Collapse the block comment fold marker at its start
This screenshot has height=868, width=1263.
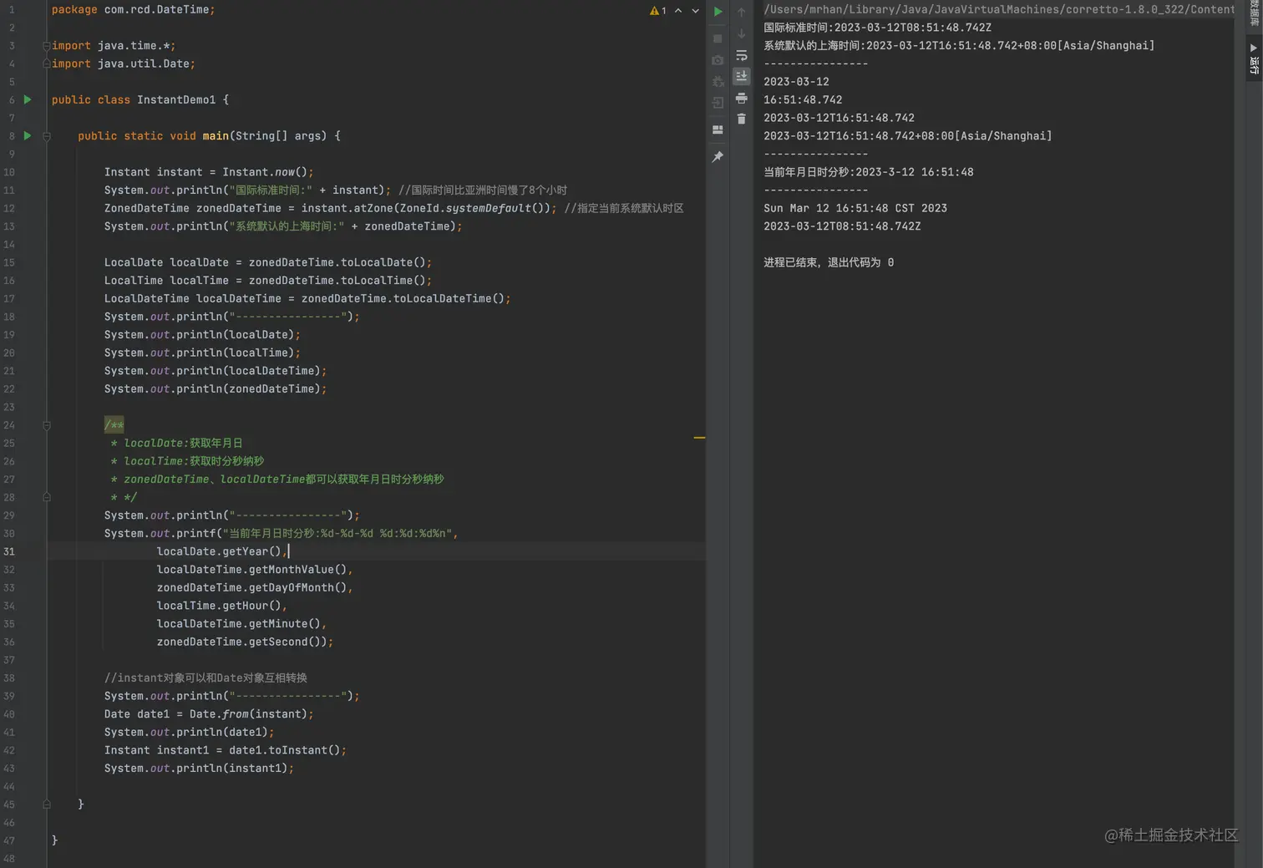pos(47,425)
